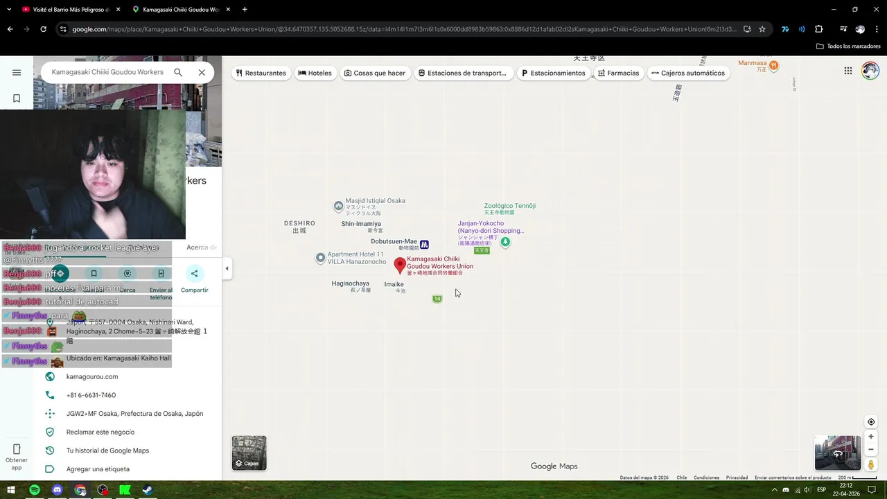Click the Directions button for the place
Viewport: 887px width, 499px height.
click(x=60, y=274)
